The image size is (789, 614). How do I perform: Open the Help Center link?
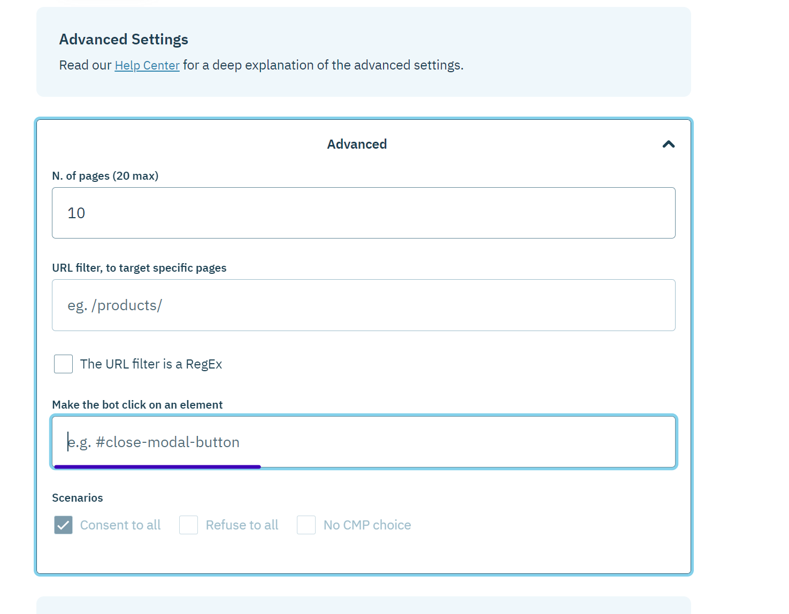(147, 65)
